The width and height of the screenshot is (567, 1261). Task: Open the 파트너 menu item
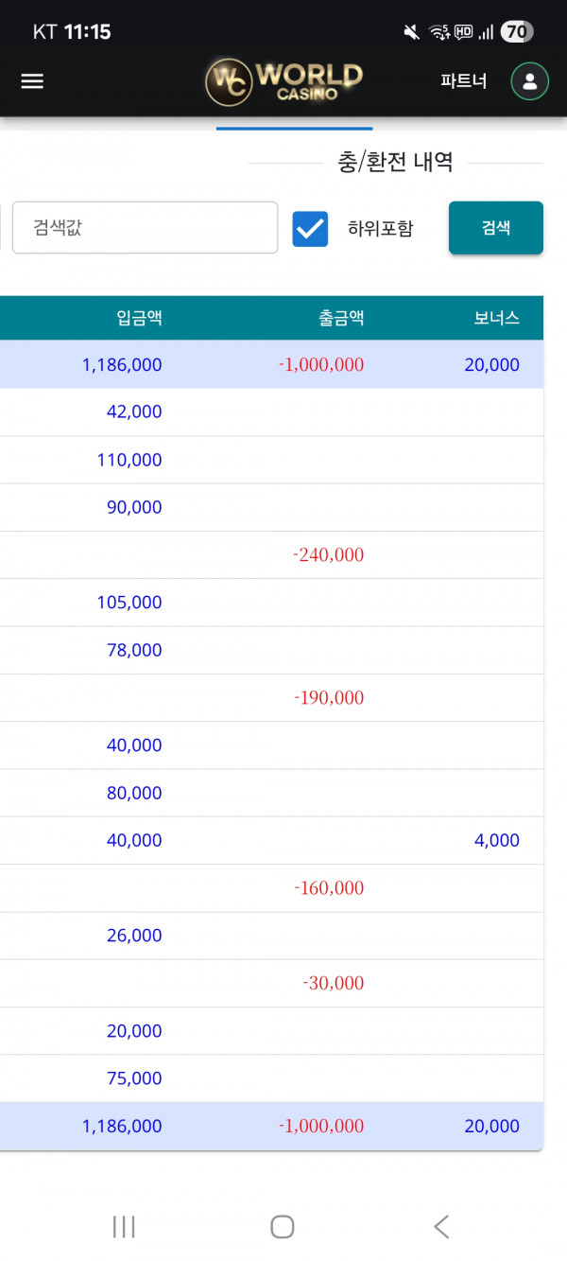tap(463, 81)
